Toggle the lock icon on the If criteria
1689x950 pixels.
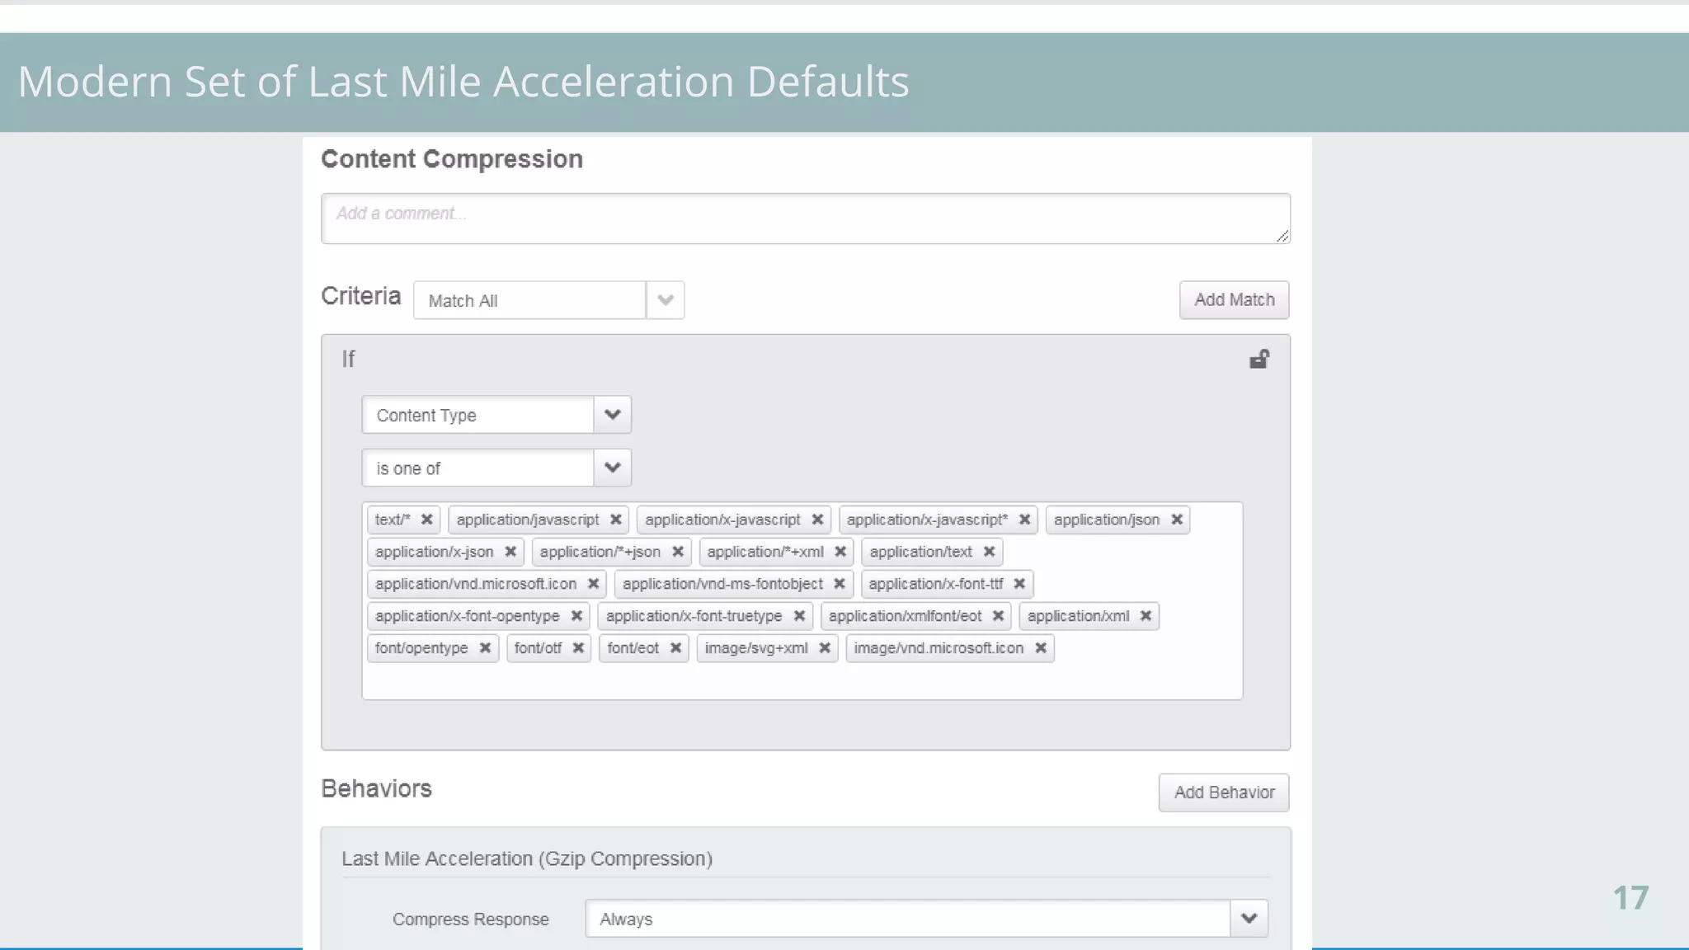pyautogui.click(x=1259, y=359)
